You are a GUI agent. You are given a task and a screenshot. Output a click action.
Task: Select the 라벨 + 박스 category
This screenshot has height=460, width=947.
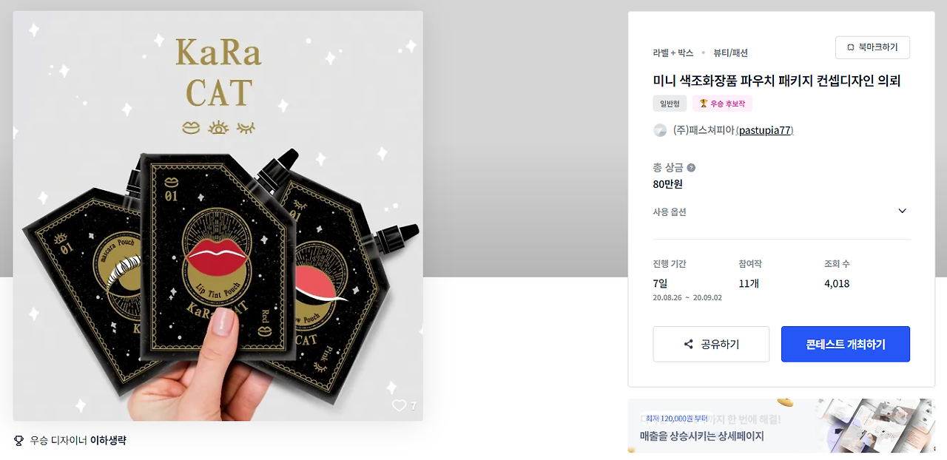click(x=673, y=53)
